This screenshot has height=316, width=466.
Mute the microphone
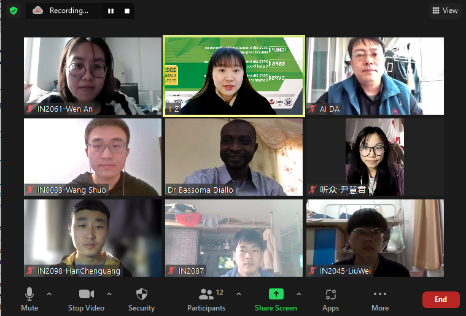(29, 299)
